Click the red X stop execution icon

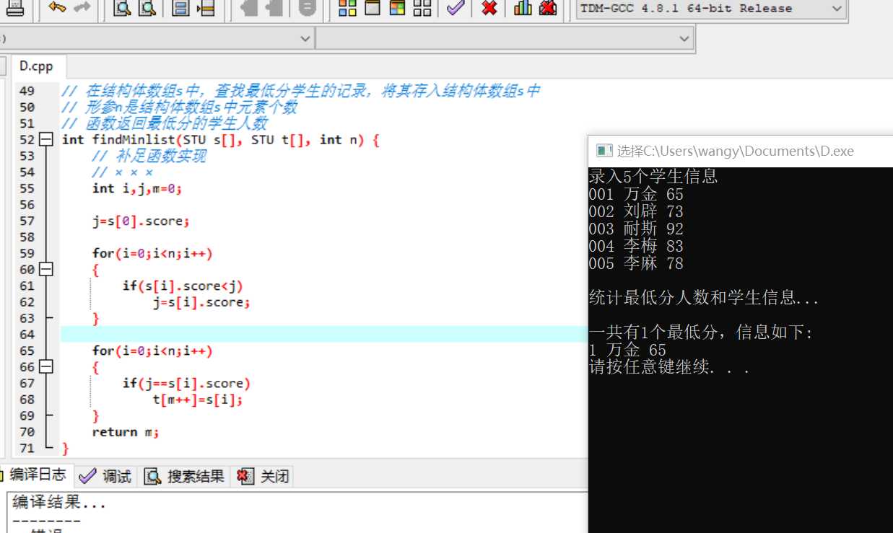(x=489, y=8)
